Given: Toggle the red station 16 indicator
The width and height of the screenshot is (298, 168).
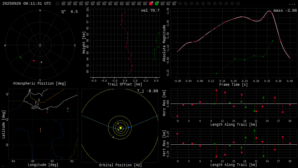Looking at the screenshot, I should point(151,3).
